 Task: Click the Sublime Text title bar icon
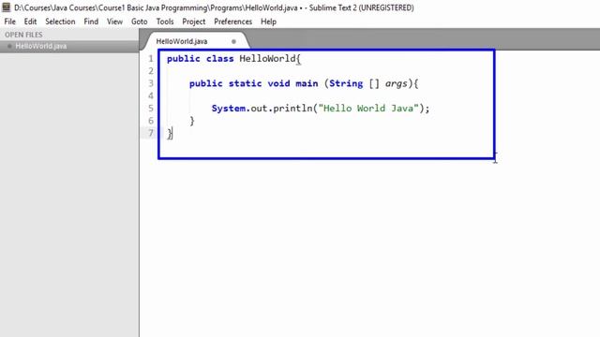pos(7,7)
